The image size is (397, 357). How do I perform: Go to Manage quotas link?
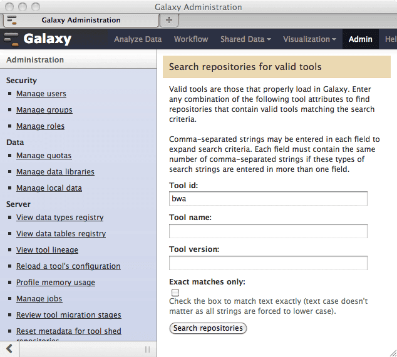(x=44, y=156)
